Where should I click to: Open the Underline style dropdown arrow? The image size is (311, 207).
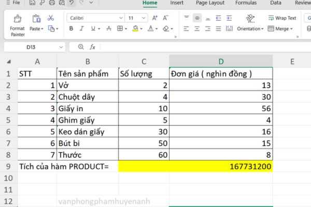pos(99,29)
